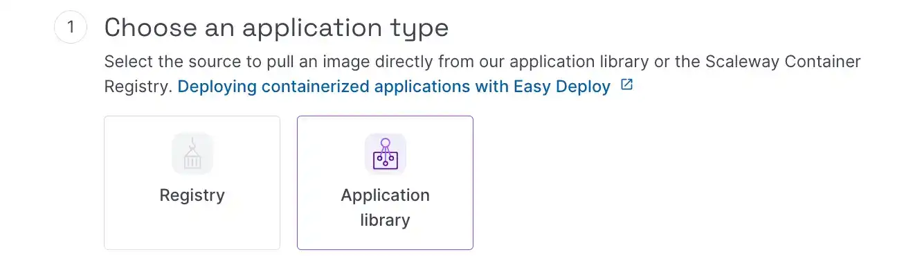Click the word library on the highlighted card
The width and height of the screenshot is (913, 268).
click(385, 221)
